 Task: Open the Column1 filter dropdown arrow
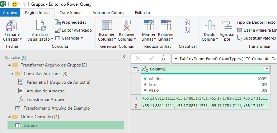point(267,69)
